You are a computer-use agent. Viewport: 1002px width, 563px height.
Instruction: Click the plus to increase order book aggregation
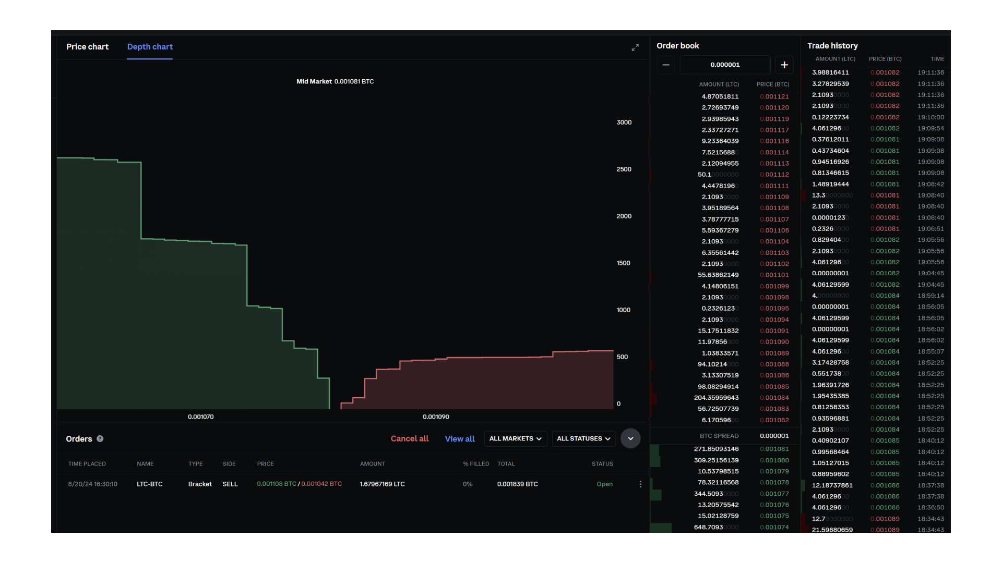click(x=784, y=65)
